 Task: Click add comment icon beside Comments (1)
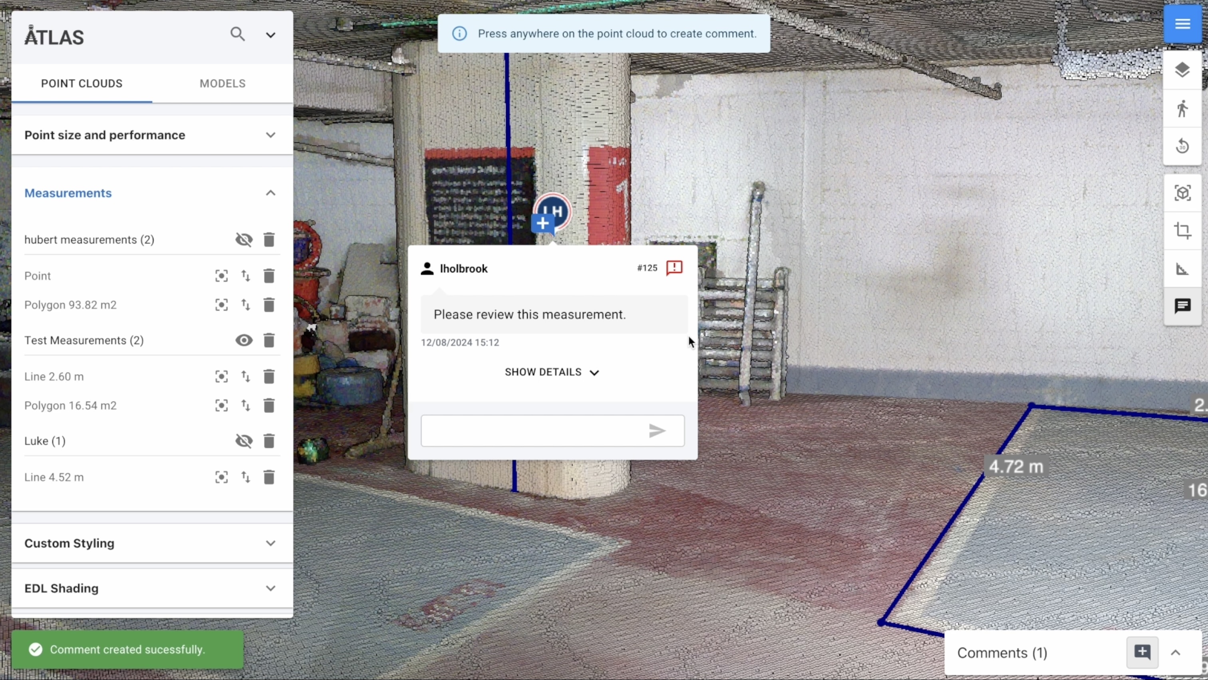[x=1142, y=652]
